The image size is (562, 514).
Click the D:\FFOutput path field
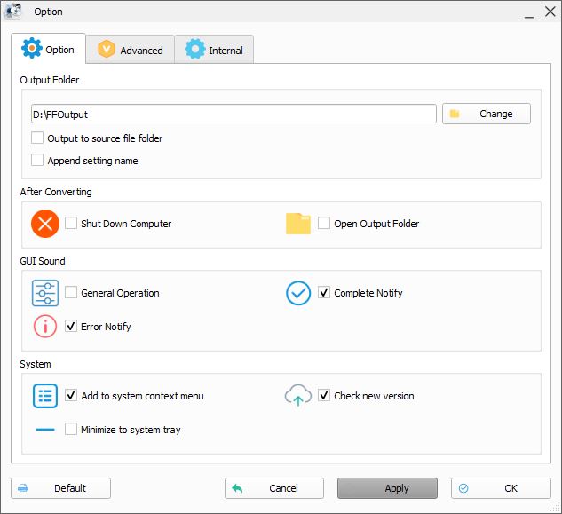234,114
